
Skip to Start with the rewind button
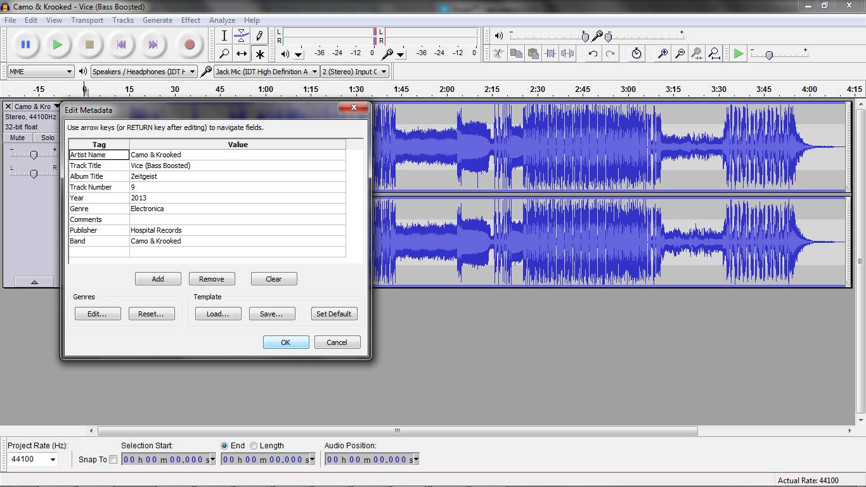(121, 44)
